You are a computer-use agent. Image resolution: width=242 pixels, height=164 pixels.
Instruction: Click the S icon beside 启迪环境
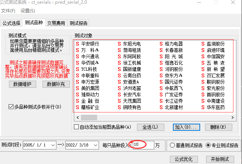pyautogui.click(x=203, y=50)
